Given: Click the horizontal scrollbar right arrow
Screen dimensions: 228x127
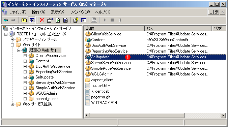Looking at the screenshot, I should pos(223,116).
